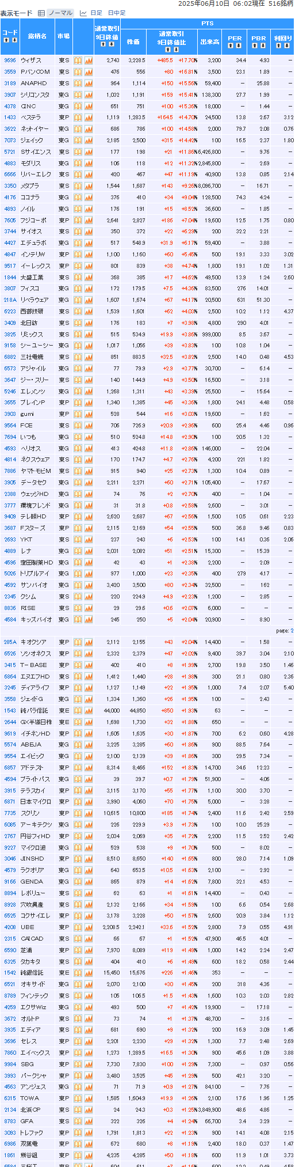Click the 出来高 column header

click(x=210, y=41)
